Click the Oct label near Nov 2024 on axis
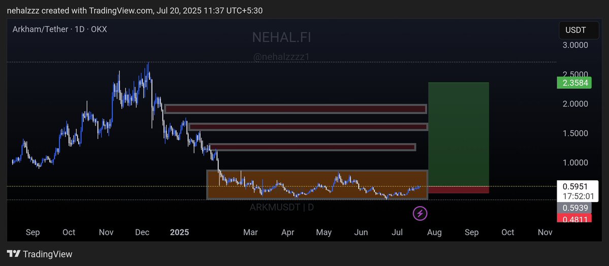 point(69,232)
